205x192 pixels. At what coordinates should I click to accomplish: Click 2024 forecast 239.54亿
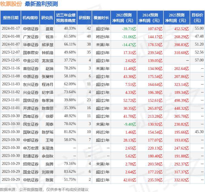click(155, 53)
